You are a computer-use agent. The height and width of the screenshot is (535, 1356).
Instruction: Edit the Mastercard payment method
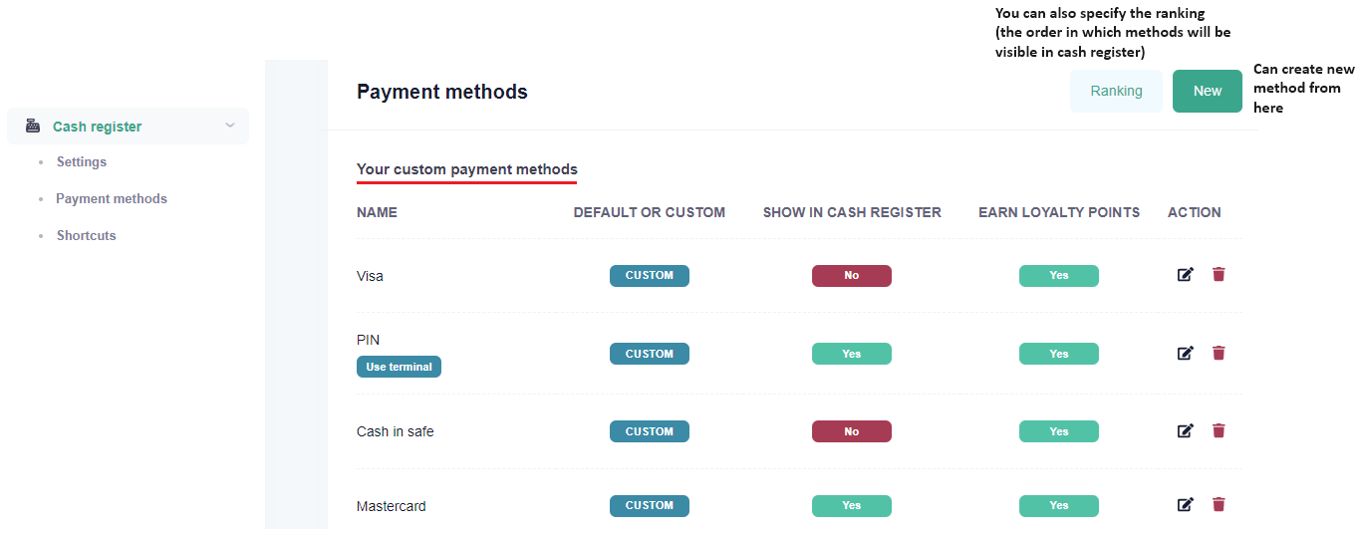(x=1185, y=505)
